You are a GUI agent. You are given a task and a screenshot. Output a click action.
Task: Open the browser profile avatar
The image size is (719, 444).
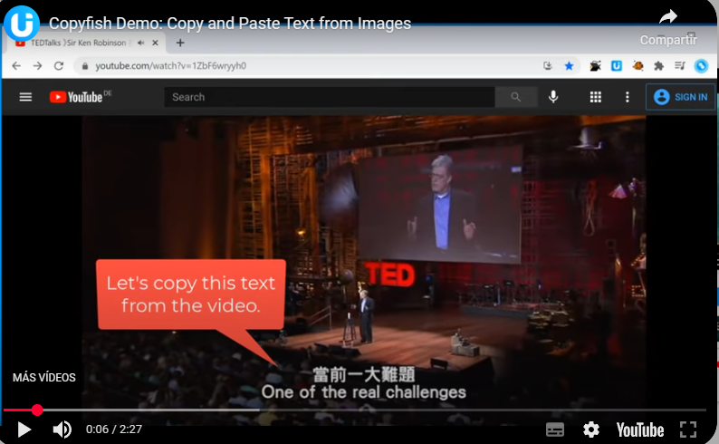[701, 66]
